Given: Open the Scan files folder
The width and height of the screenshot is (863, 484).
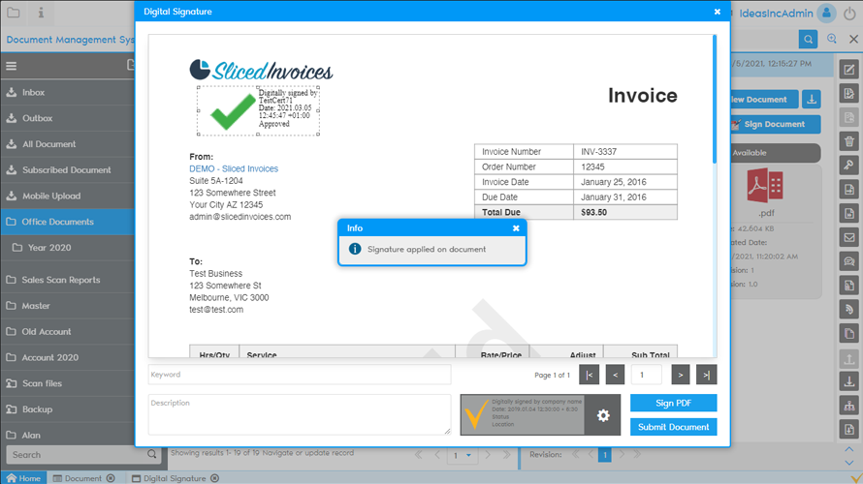Looking at the screenshot, I should [67, 383].
